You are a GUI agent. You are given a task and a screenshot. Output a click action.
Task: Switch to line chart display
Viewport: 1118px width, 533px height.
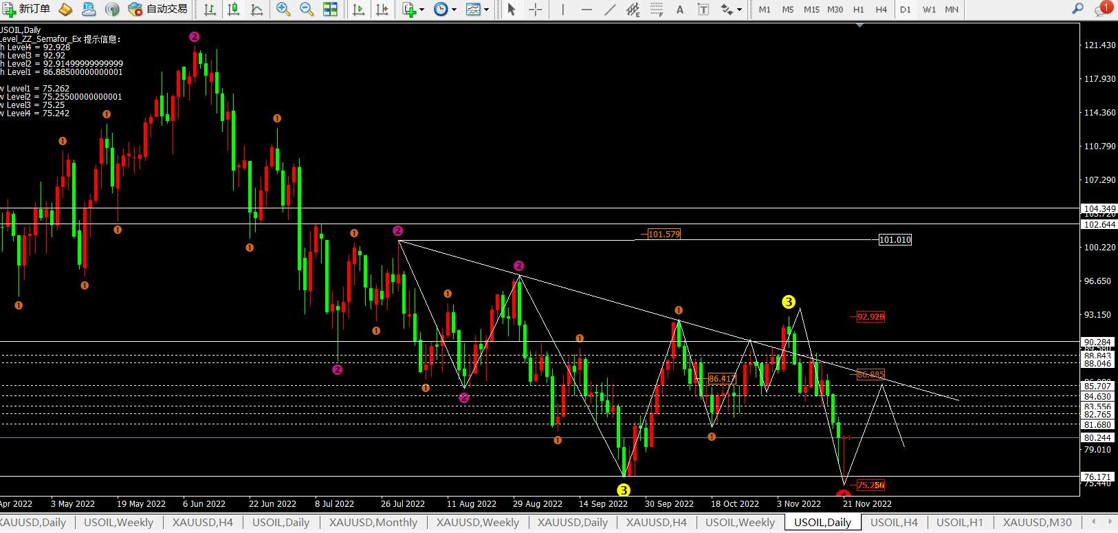[x=256, y=9]
